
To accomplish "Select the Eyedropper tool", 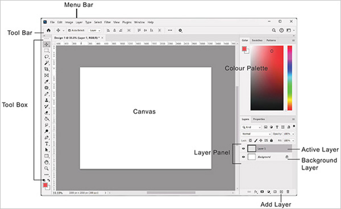I will click(x=47, y=81).
